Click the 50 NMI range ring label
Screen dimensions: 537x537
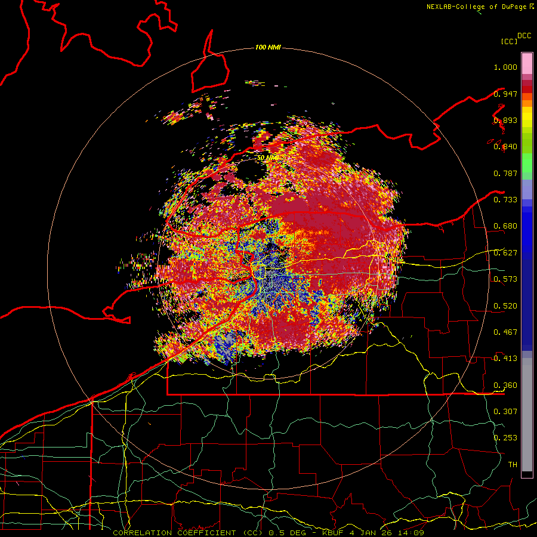coord(268,158)
